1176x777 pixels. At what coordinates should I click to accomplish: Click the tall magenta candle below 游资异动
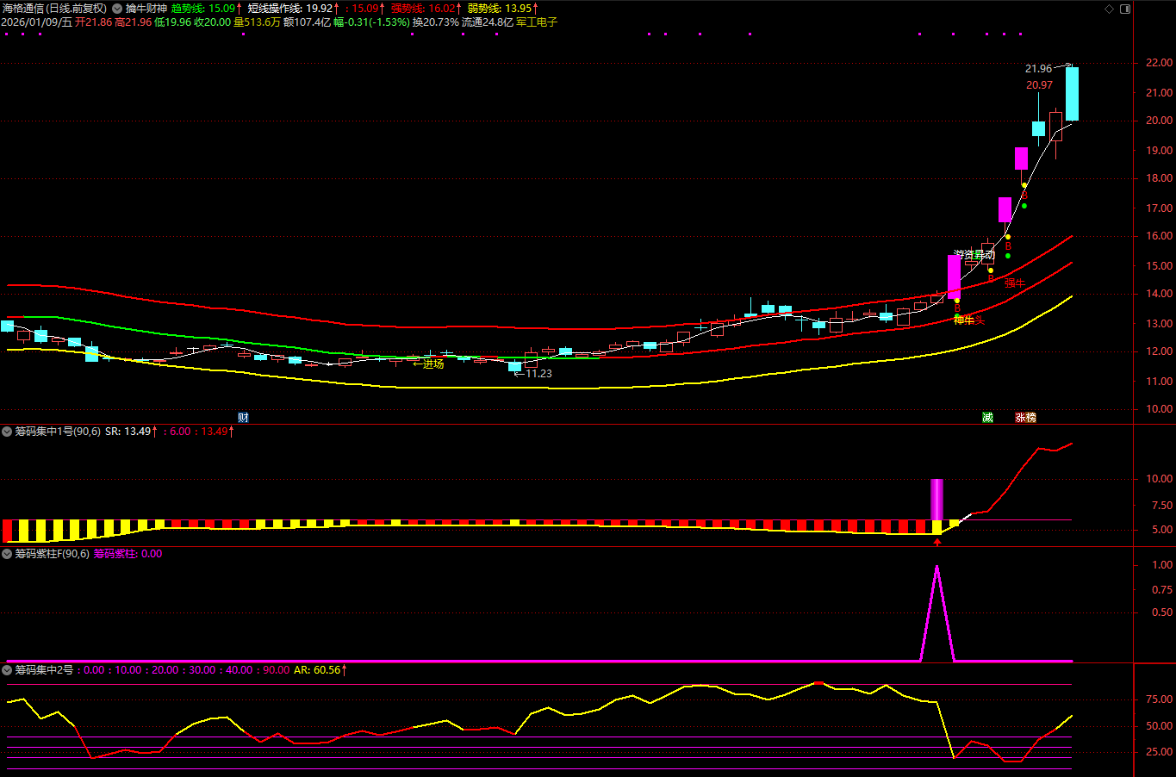(954, 277)
